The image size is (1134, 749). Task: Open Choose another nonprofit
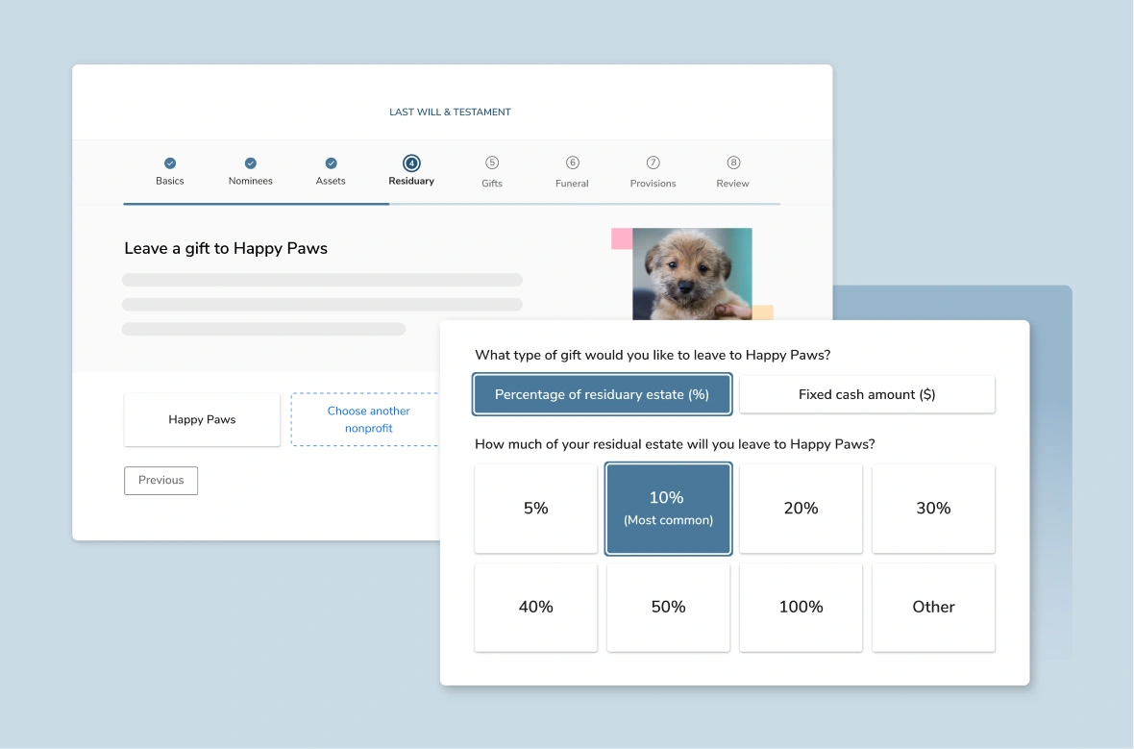368,419
